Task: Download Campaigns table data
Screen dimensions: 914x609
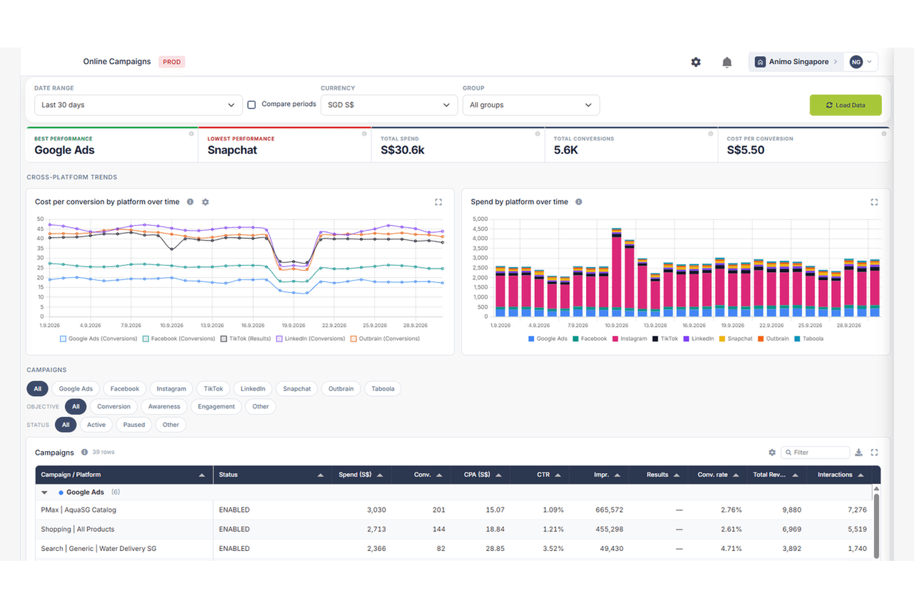Action: pos(858,452)
